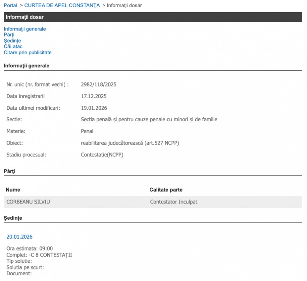Select the Ședințe navigation link
Image resolution: width=307 pixels, height=281 pixels.
point(12,41)
